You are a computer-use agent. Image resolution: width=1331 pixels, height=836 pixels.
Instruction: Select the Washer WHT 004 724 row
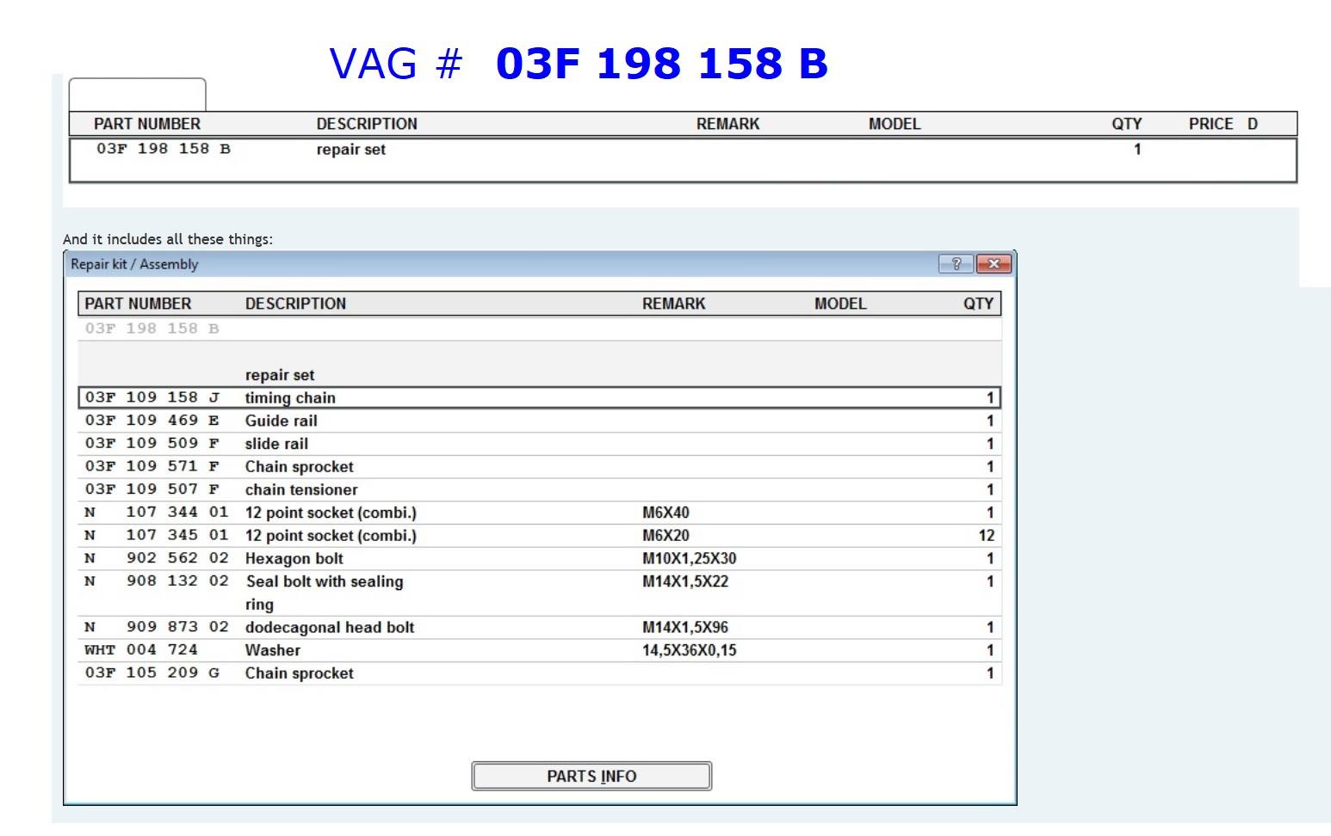539,650
